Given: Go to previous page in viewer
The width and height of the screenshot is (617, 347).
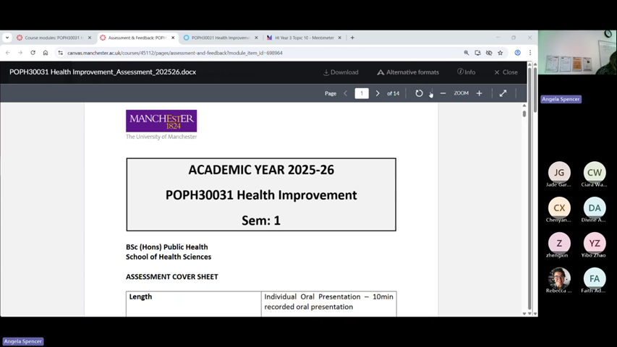Looking at the screenshot, I should 346,93.
